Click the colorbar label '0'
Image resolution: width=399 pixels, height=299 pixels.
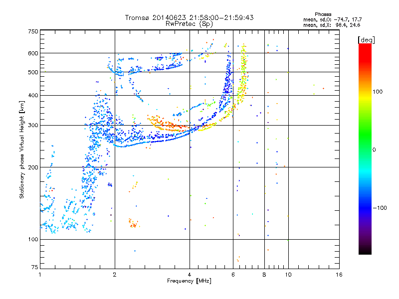[374, 149]
